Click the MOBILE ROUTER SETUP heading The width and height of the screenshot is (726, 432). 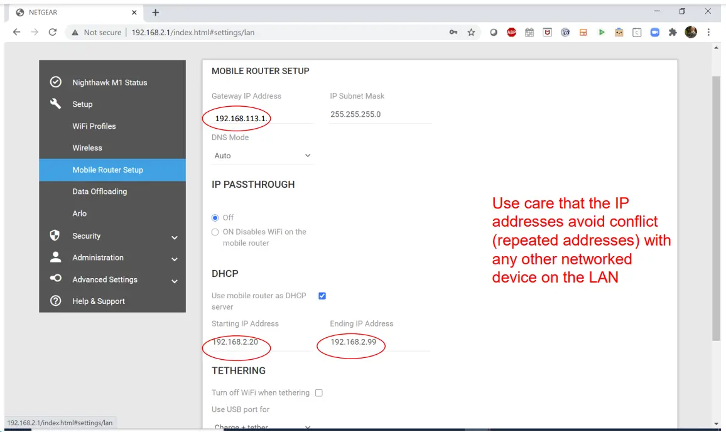pos(260,71)
